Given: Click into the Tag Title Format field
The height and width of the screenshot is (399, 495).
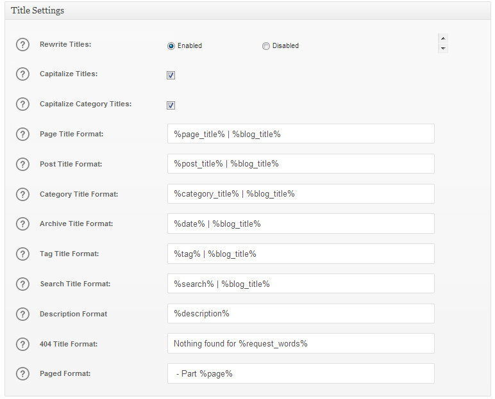Looking at the screenshot, I should click(x=301, y=254).
